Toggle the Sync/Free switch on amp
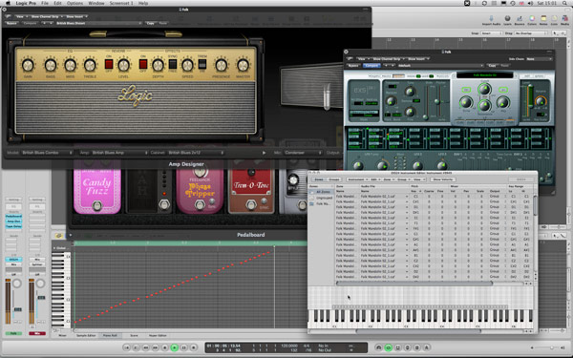This screenshot has height=358, width=573. (173, 64)
